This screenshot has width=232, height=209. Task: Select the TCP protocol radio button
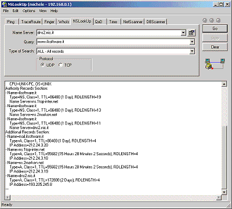point(60,65)
